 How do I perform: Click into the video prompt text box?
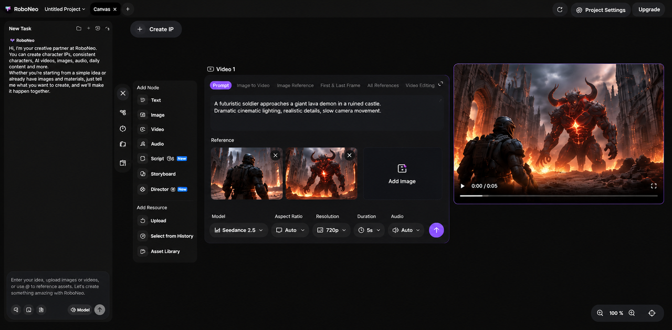[327, 113]
